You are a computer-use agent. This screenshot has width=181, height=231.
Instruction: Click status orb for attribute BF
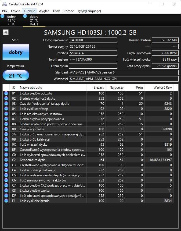tap(6, 149)
